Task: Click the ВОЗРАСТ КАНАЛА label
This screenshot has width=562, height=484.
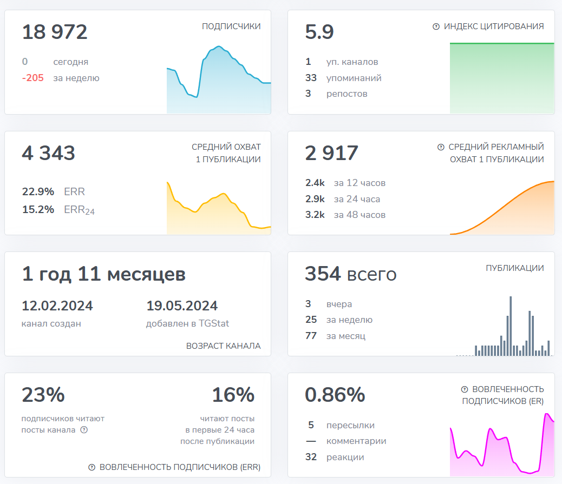Action: point(223,346)
